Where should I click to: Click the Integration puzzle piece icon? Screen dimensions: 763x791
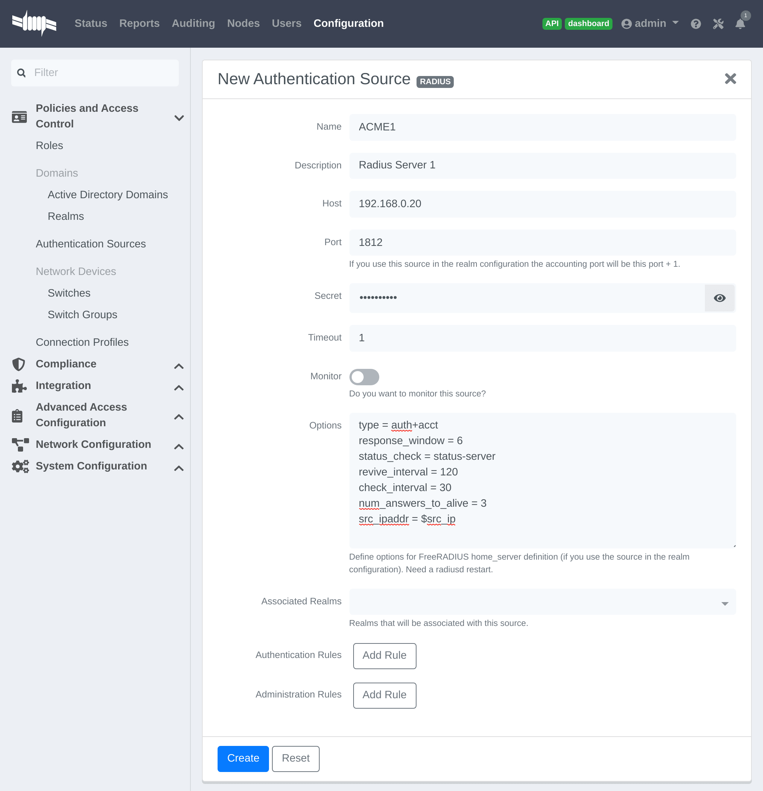click(19, 386)
